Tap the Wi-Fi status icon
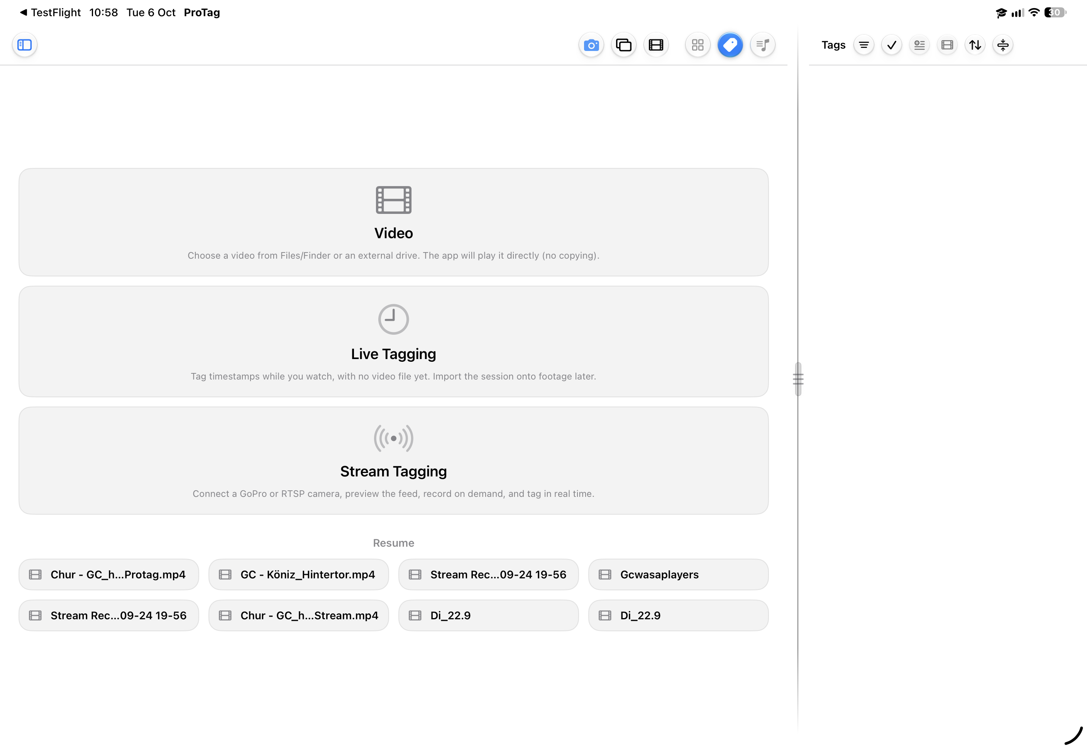This screenshot has height=749, width=1087. (1033, 12)
